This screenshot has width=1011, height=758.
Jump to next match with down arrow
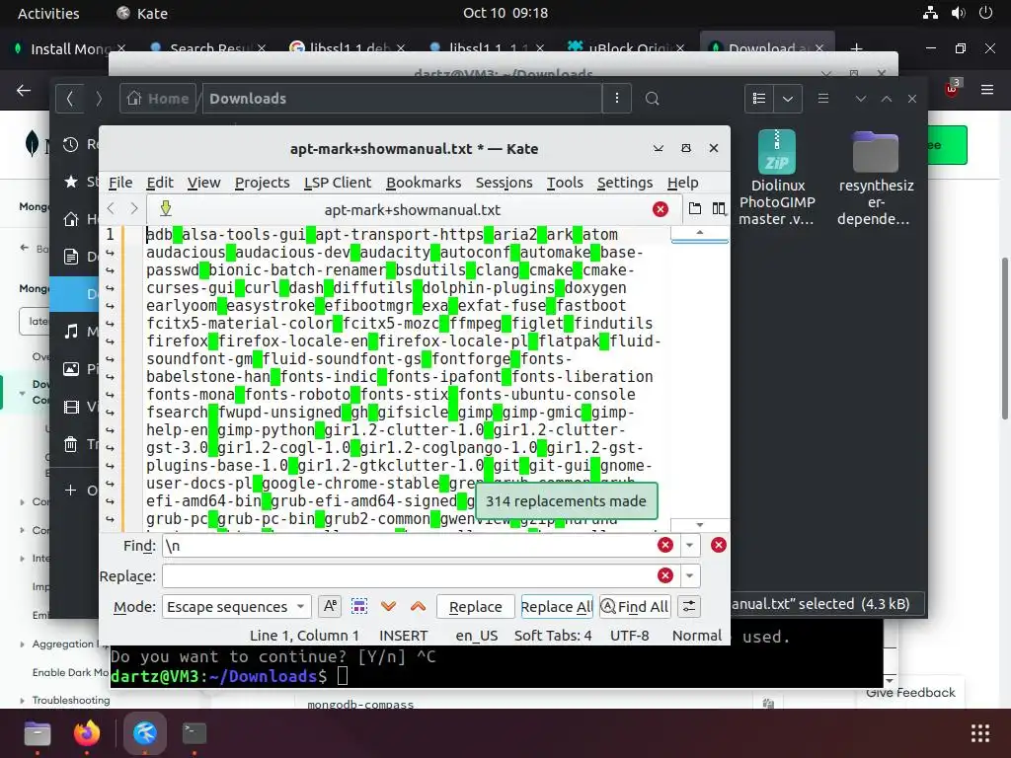coord(388,607)
